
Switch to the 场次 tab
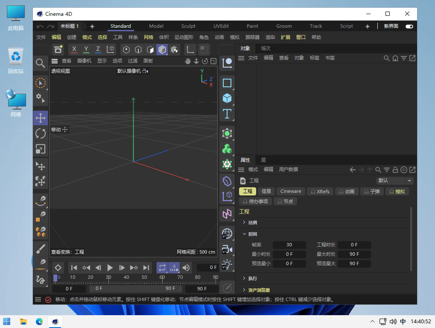[266, 48]
